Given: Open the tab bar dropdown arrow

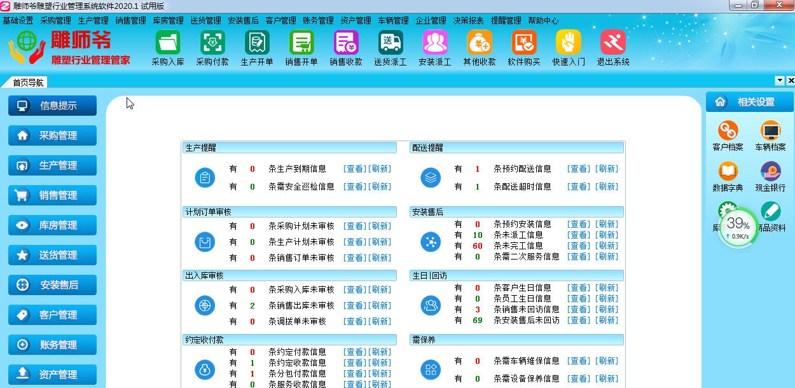Looking at the screenshot, I should [778, 81].
